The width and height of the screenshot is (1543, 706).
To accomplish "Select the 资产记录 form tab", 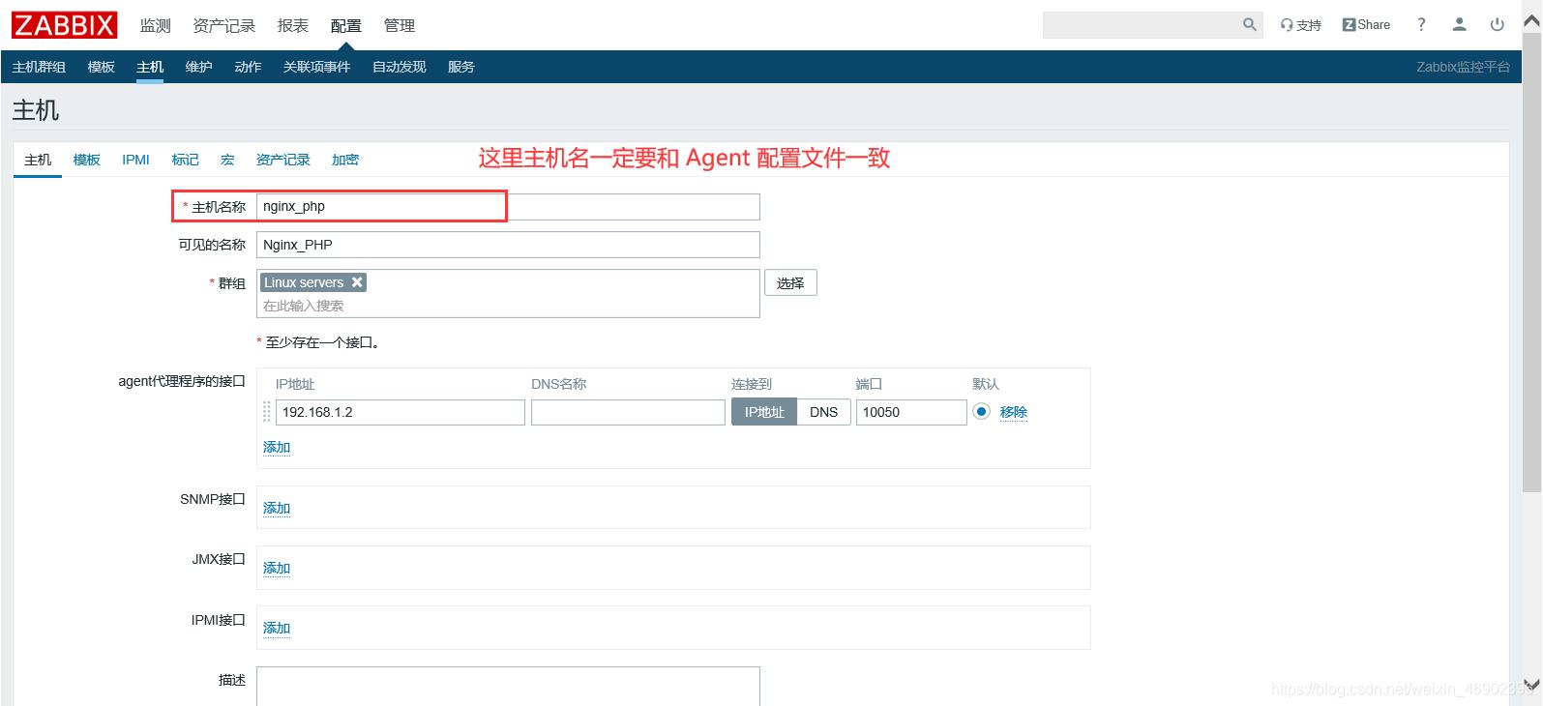I will click(282, 161).
